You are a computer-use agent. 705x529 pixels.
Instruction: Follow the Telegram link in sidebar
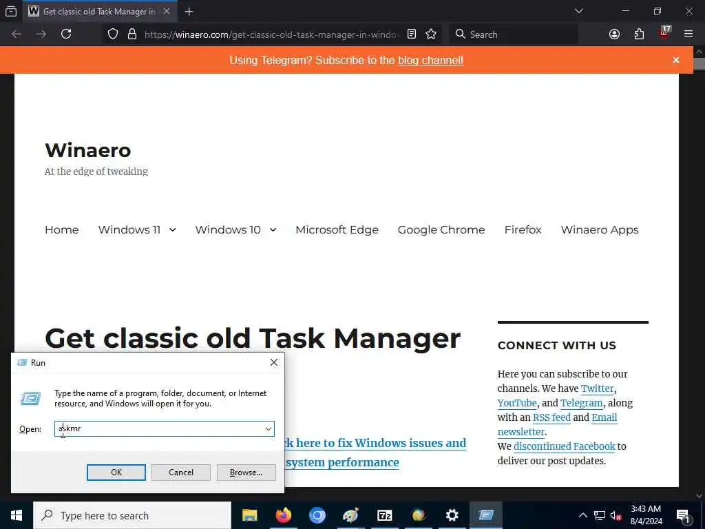[x=581, y=402]
